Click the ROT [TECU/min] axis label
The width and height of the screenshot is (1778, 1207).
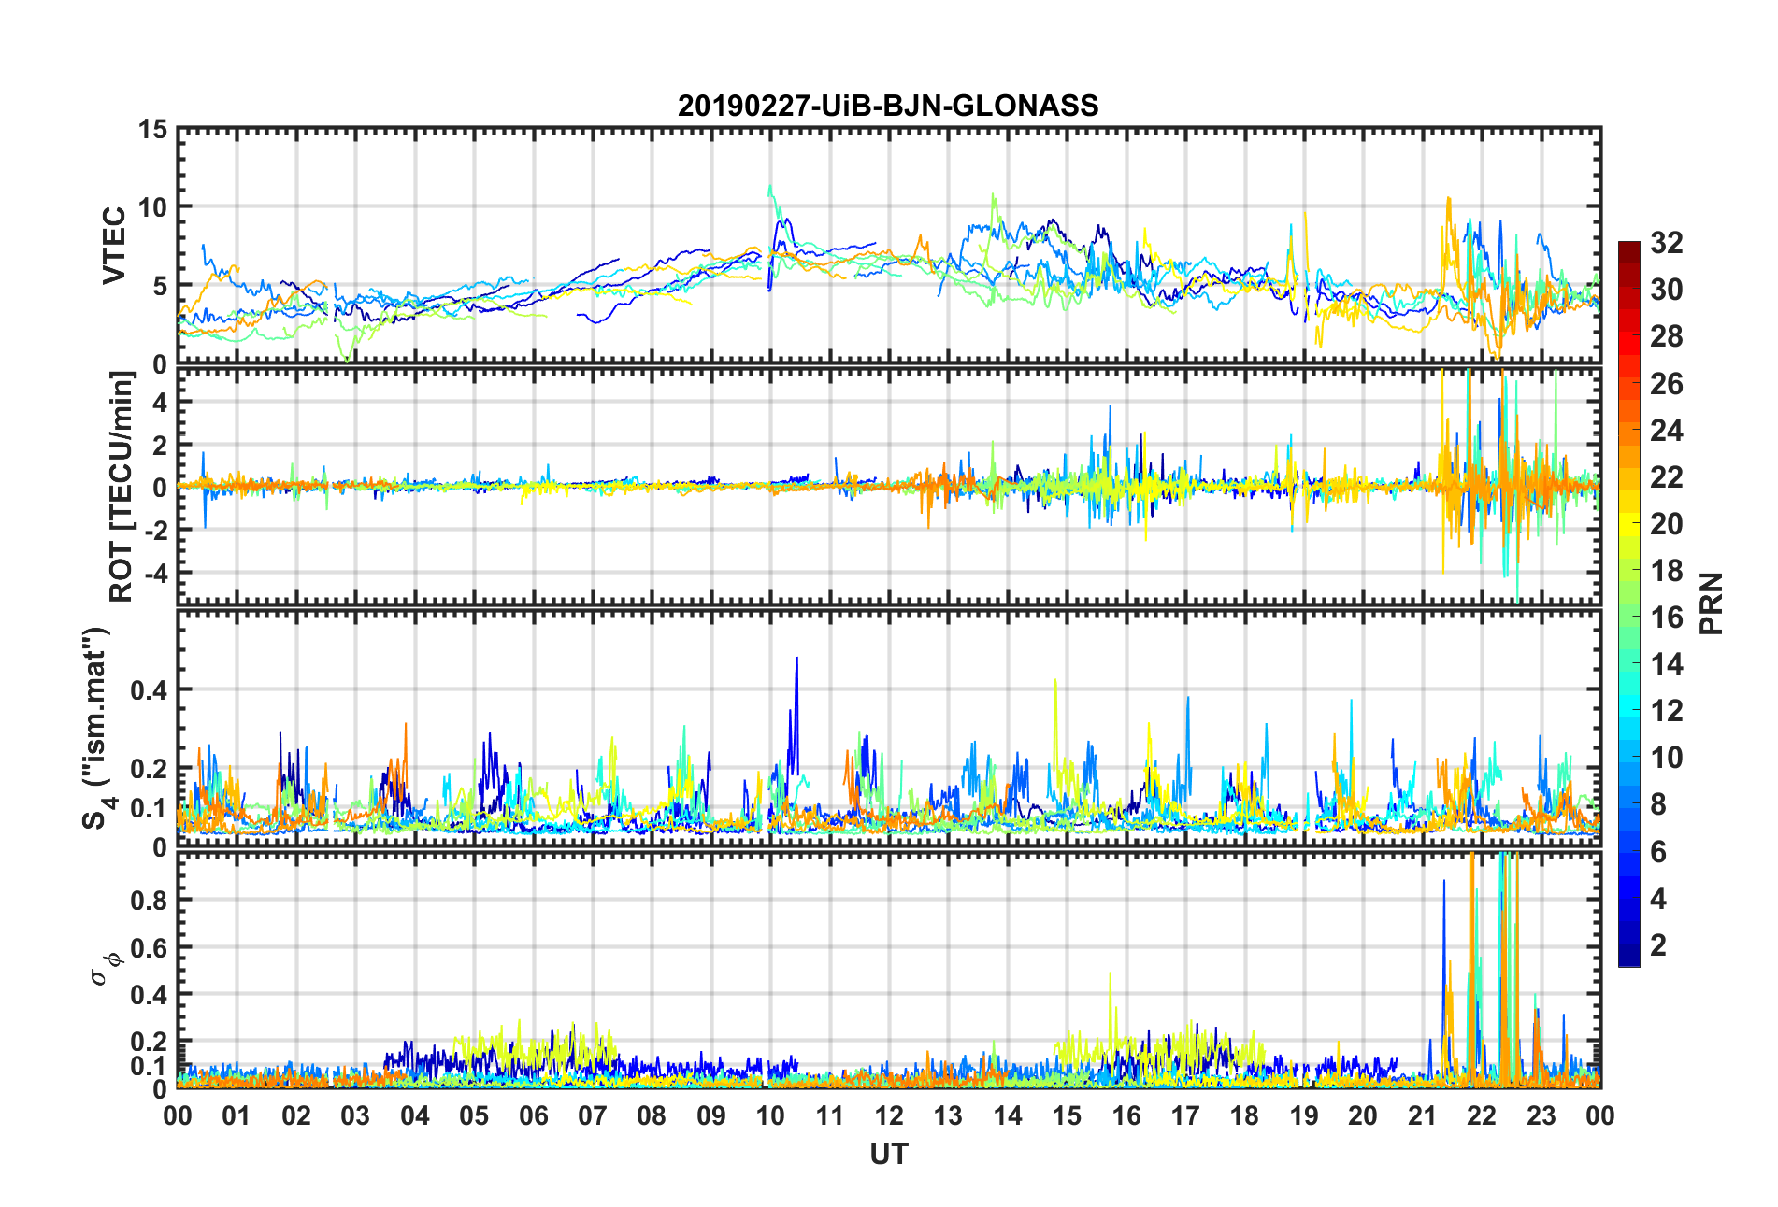[122, 486]
